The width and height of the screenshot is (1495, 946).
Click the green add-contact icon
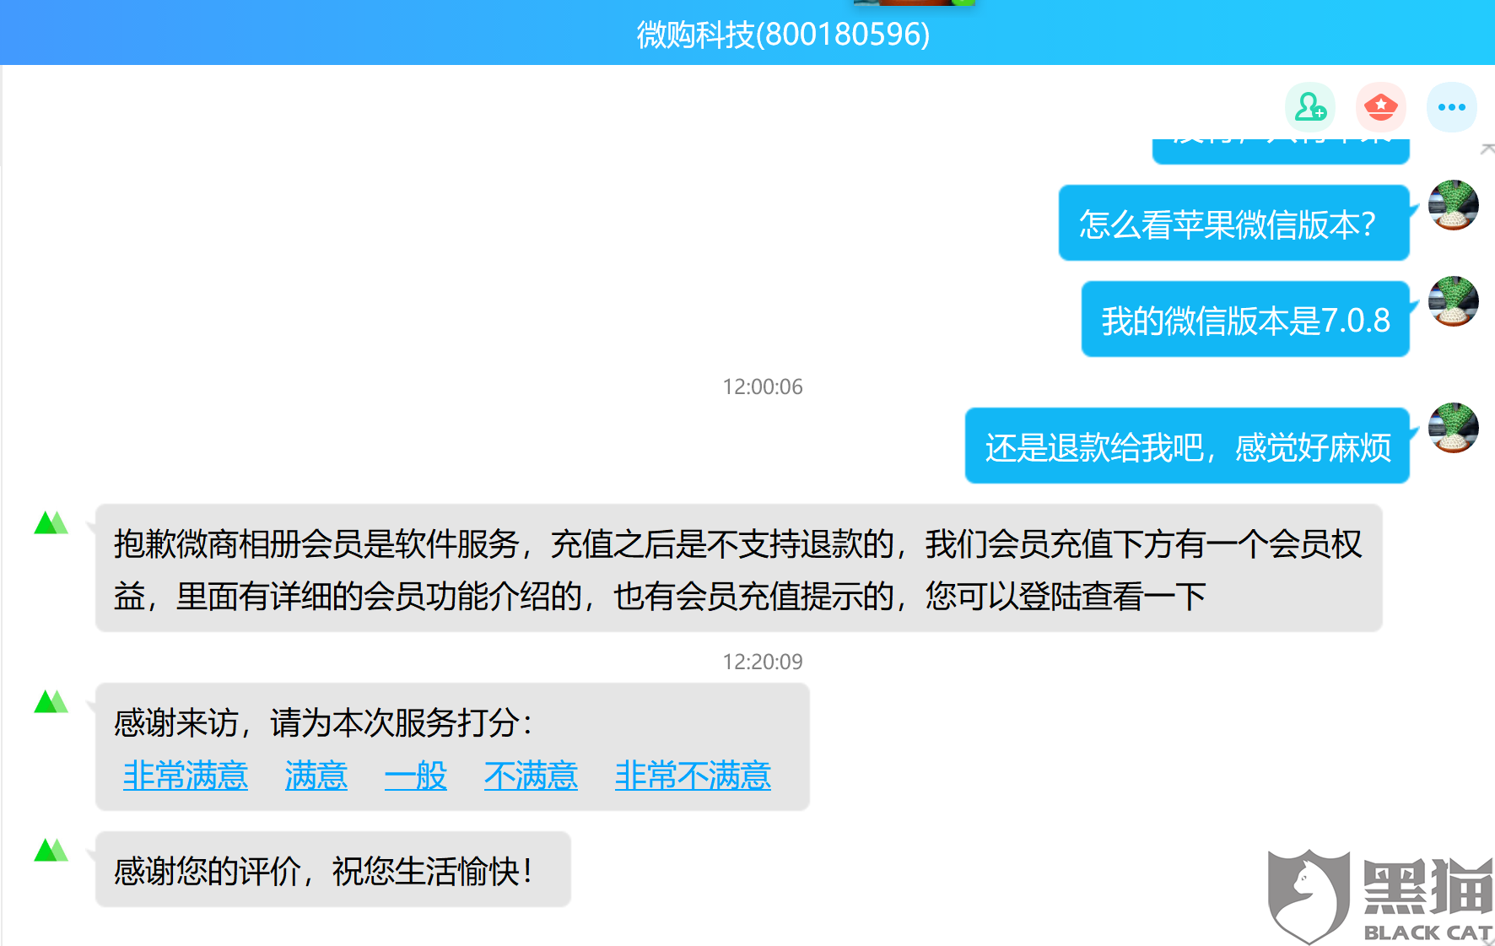click(x=1310, y=107)
